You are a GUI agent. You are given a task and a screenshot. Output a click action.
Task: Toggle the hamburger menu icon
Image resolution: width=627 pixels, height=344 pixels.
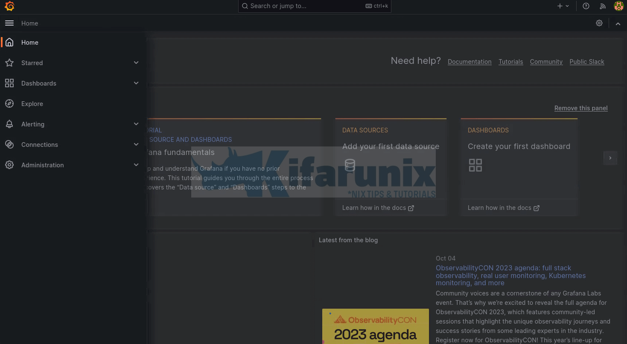(9, 23)
